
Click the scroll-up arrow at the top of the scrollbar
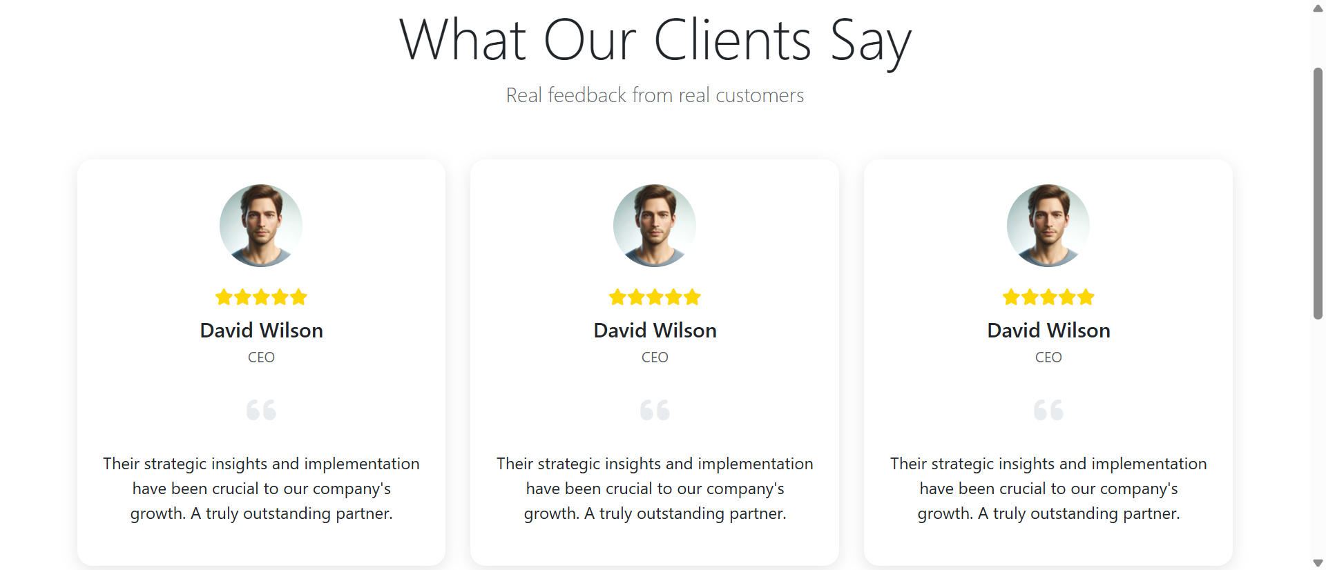(x=1318, y=8)
